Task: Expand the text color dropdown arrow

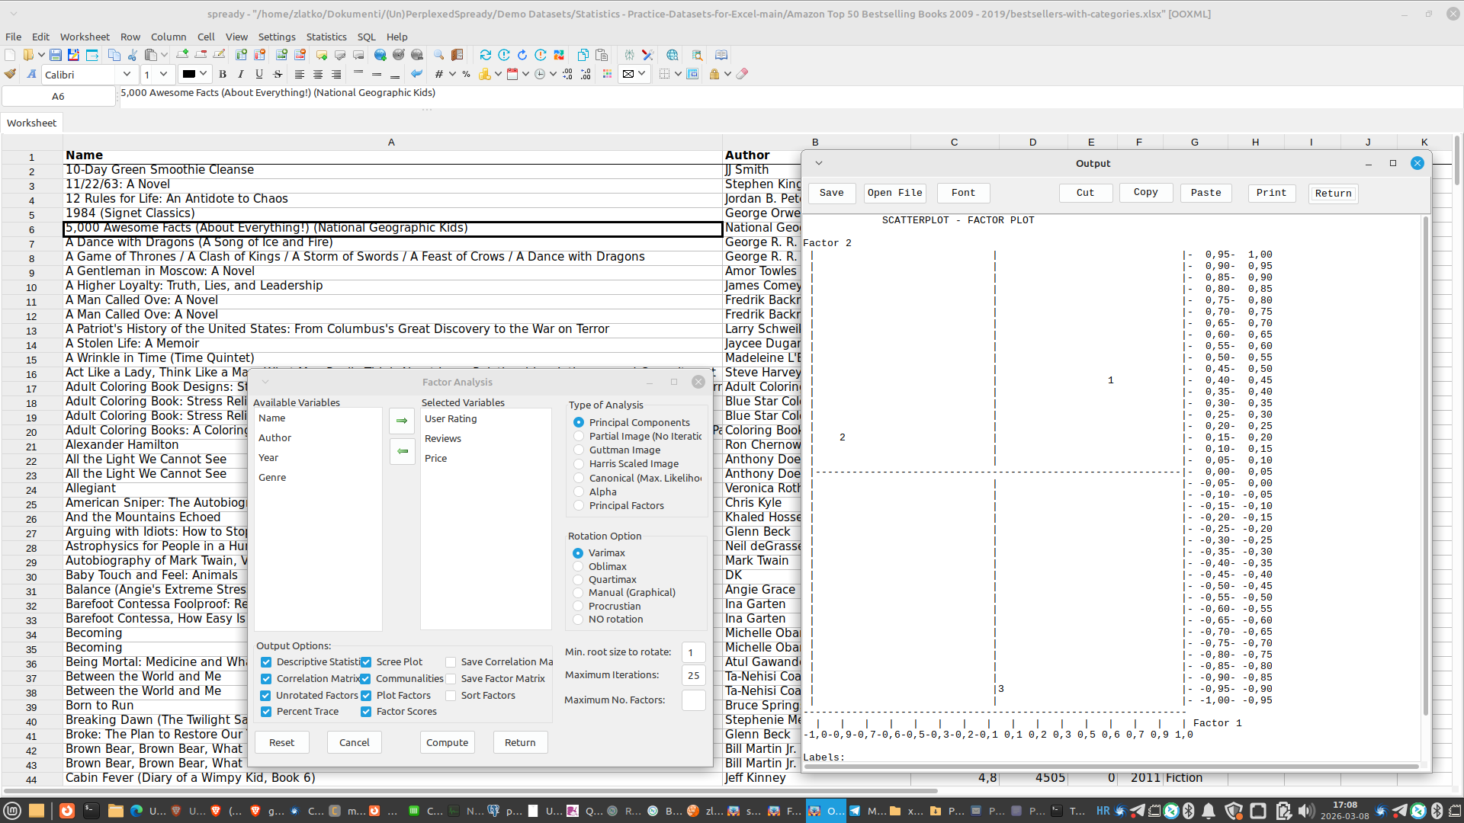Action: tap(204, 74)
